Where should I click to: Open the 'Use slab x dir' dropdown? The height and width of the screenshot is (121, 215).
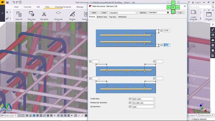click(x=143, y=103)
